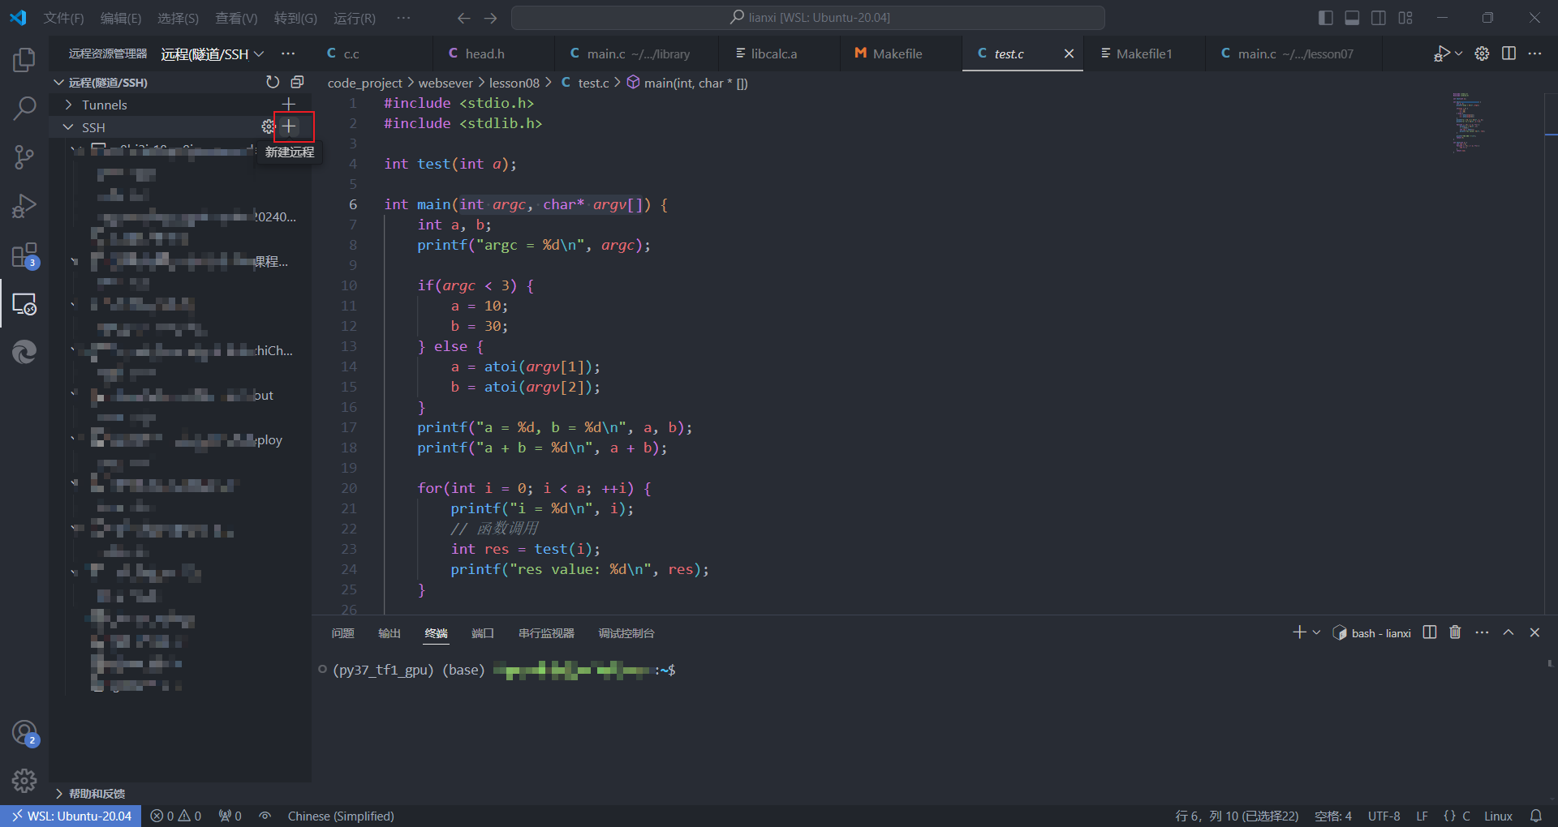Screen dimensions: 1558x827
Task: Toggle the bottom panel layout button
Action: click(1352, 18)
